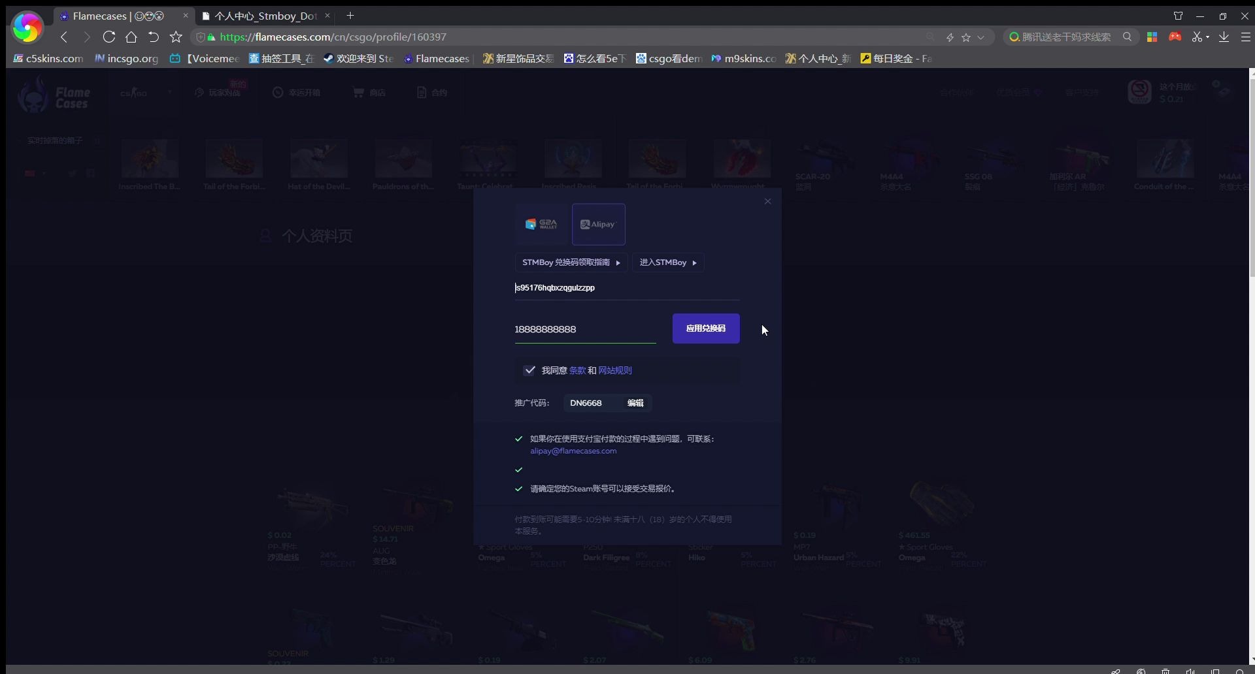
Task: Expand the scissors tool dropdown arrow
Action: click(1207, 37)
